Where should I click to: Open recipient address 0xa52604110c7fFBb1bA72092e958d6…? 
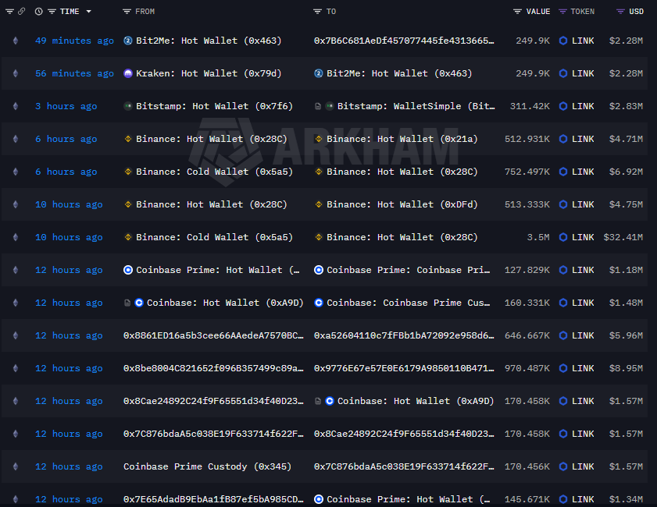(404, 335)
